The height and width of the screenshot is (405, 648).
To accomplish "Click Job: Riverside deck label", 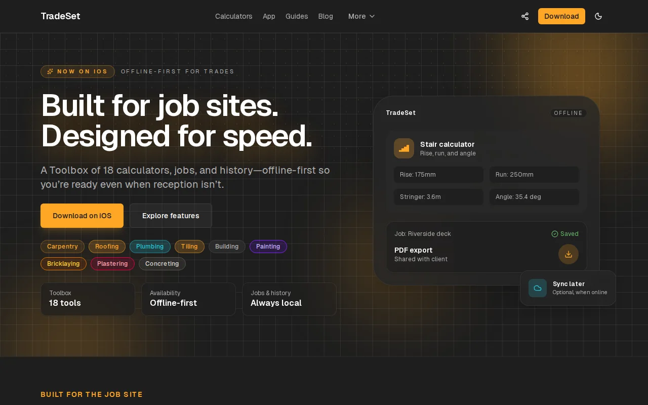I will (423, 234).
